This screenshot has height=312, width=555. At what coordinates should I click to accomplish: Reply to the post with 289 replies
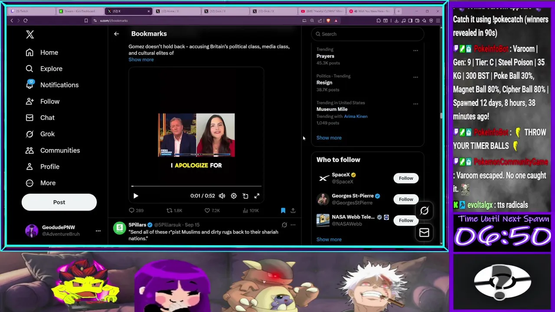[x=135, y=211]
